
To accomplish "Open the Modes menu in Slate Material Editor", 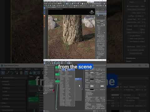I will pos(45,62).
